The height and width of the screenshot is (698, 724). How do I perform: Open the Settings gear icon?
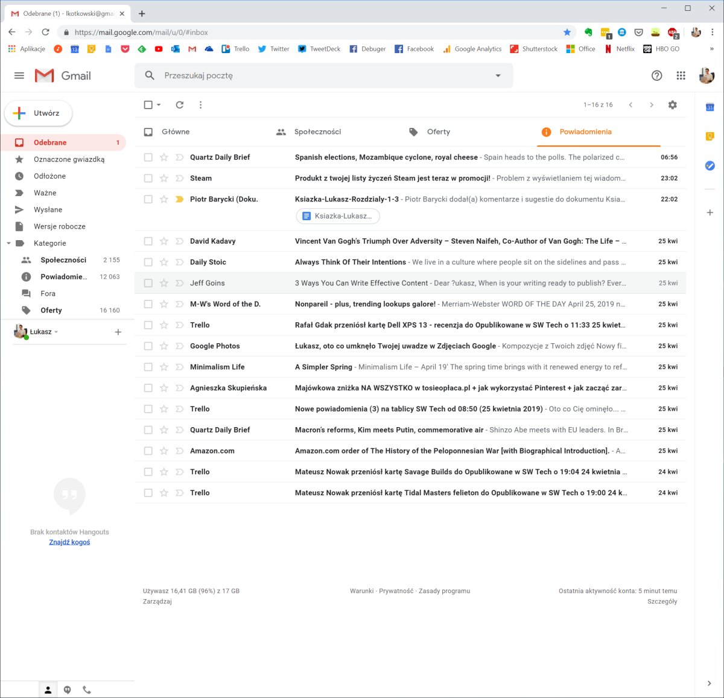coord(673,105)
